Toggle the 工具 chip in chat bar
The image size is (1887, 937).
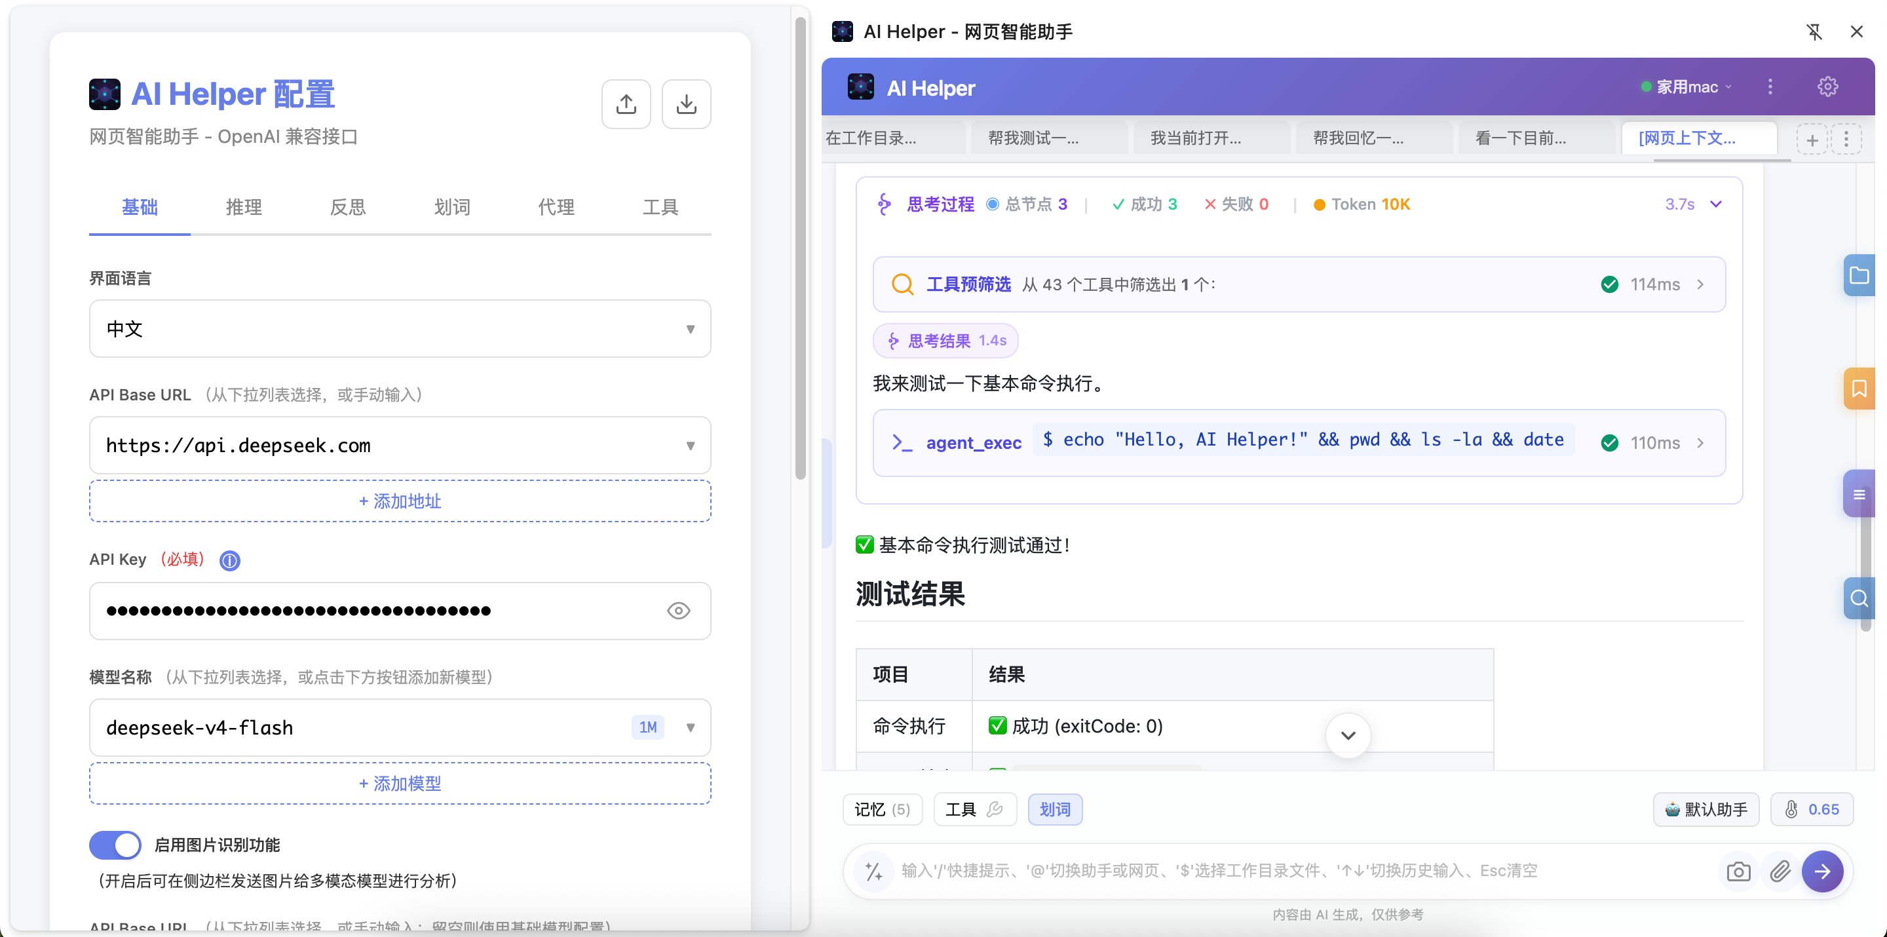[975, 809]
